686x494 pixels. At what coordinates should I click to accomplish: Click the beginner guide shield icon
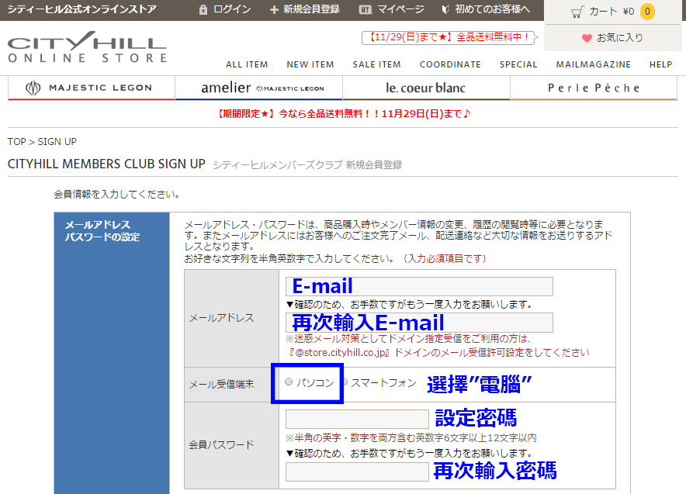coord(445,9)
